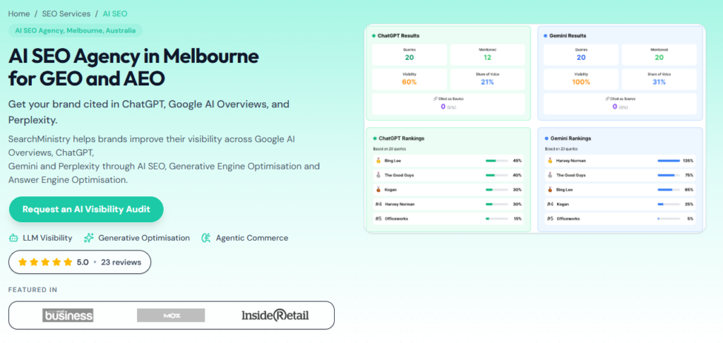The image size is (723, 343).
Task: Open the 5.0 star reviews badge
Action: (x=79, y=262)
